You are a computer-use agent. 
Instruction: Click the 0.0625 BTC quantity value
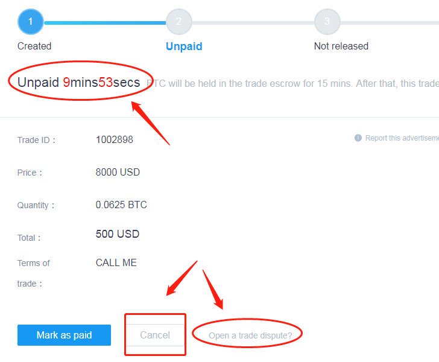[x=121, y=205]
